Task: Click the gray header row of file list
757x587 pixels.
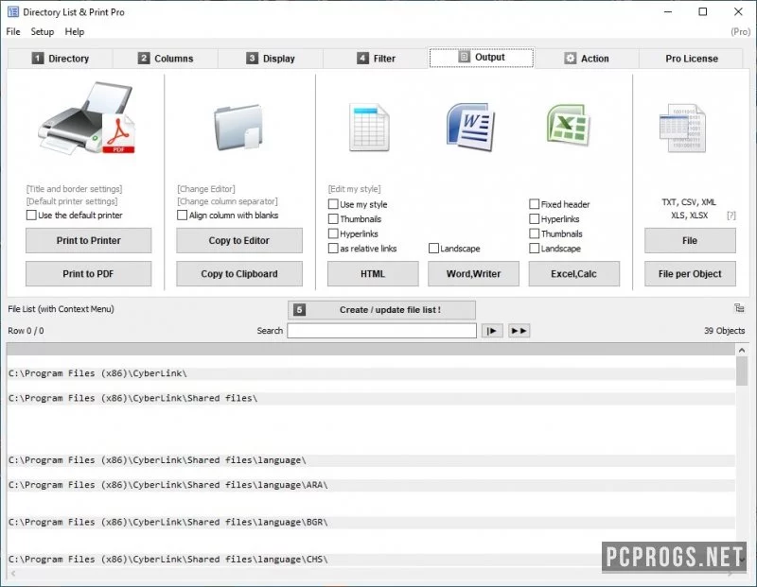Action: pyautogui.click(x=371, y=349)
